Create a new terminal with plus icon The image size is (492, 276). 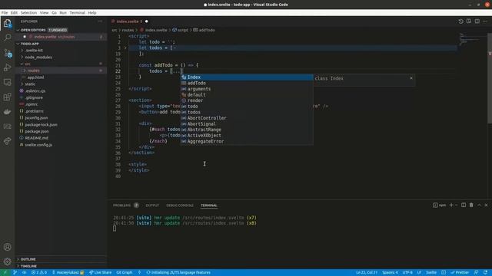pyautogui.click(x=451, y=205)
